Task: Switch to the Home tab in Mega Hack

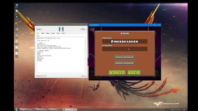Action: [38, 33]
